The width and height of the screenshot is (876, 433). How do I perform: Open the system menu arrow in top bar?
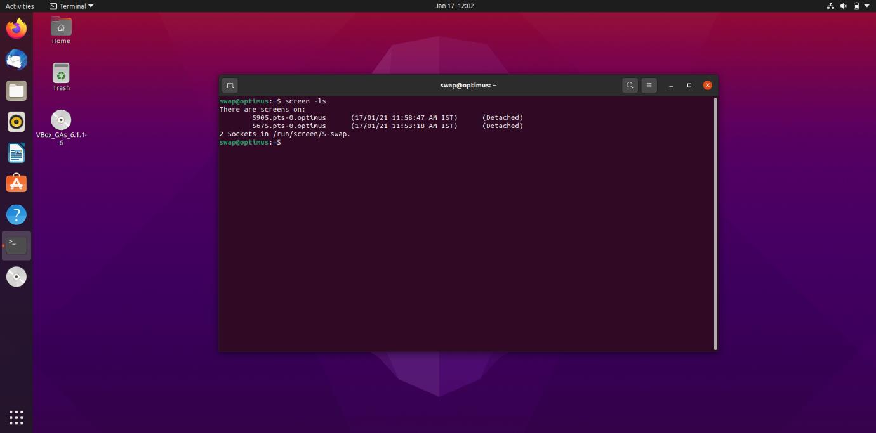click(x=867, y=6)
